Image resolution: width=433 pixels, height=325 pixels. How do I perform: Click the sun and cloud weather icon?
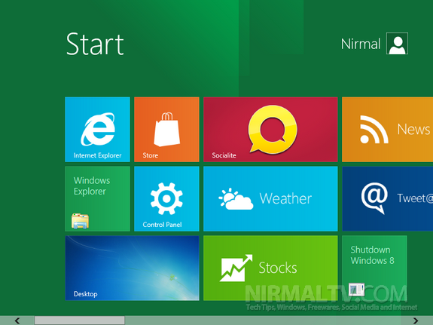(236, 199)
